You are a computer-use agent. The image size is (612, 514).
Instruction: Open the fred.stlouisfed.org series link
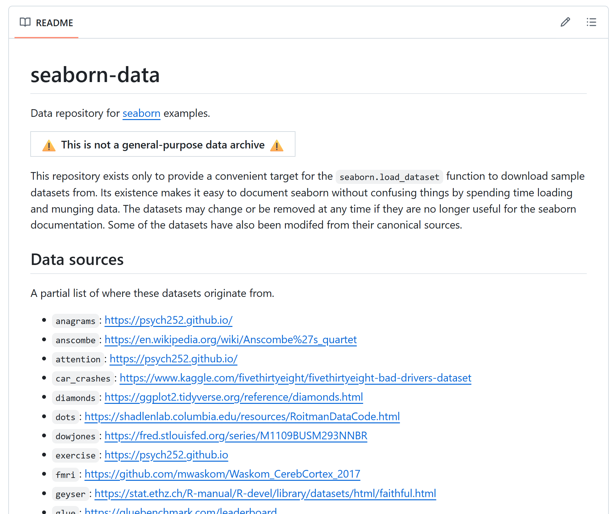point(236,436)
